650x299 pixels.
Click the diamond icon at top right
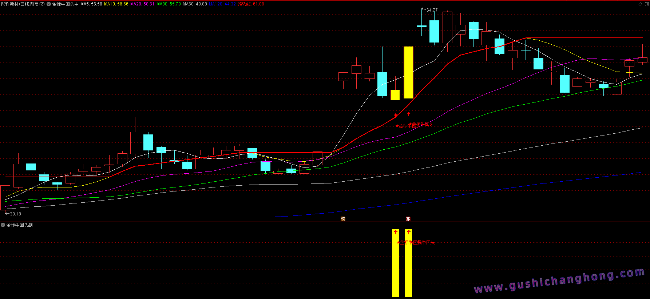point(640,4)
